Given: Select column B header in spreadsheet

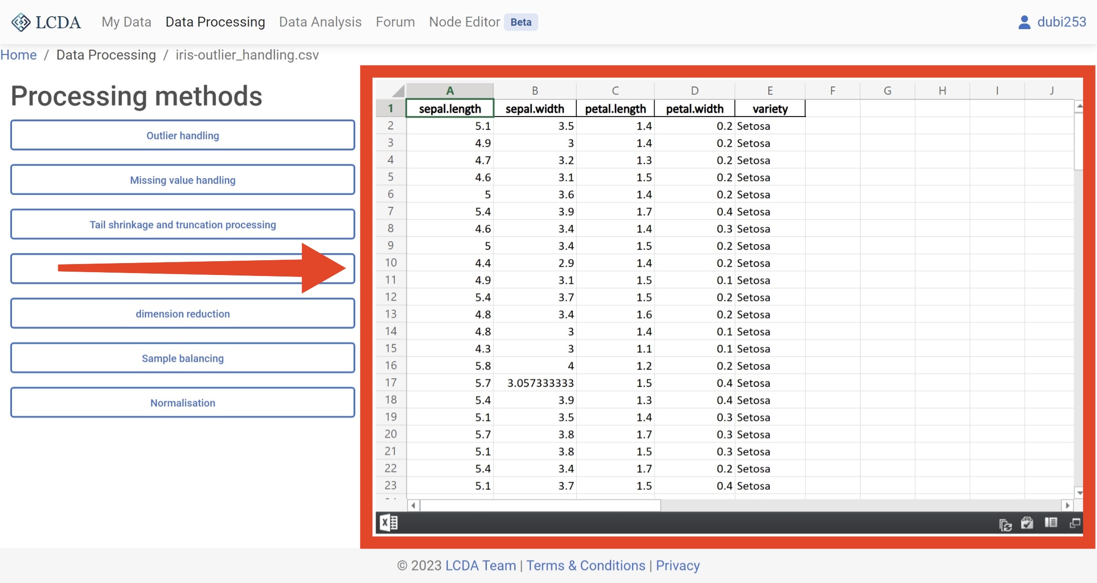Looking at the screenshot, I should [x=535, y=91].
